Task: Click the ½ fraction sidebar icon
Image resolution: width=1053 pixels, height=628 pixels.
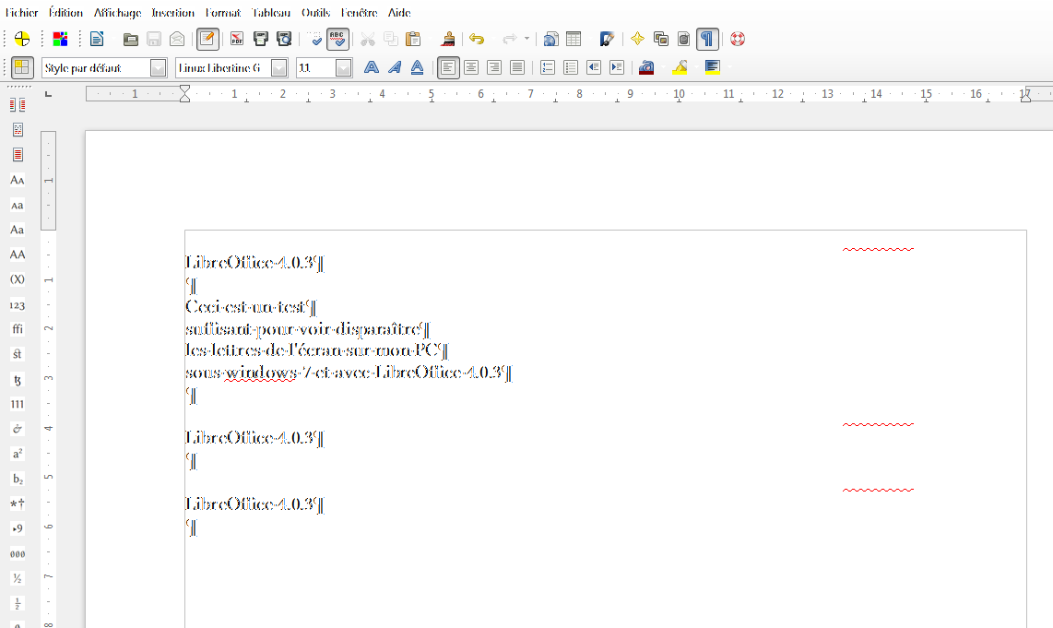Action: pyautogui.click(x=18, y=579)
